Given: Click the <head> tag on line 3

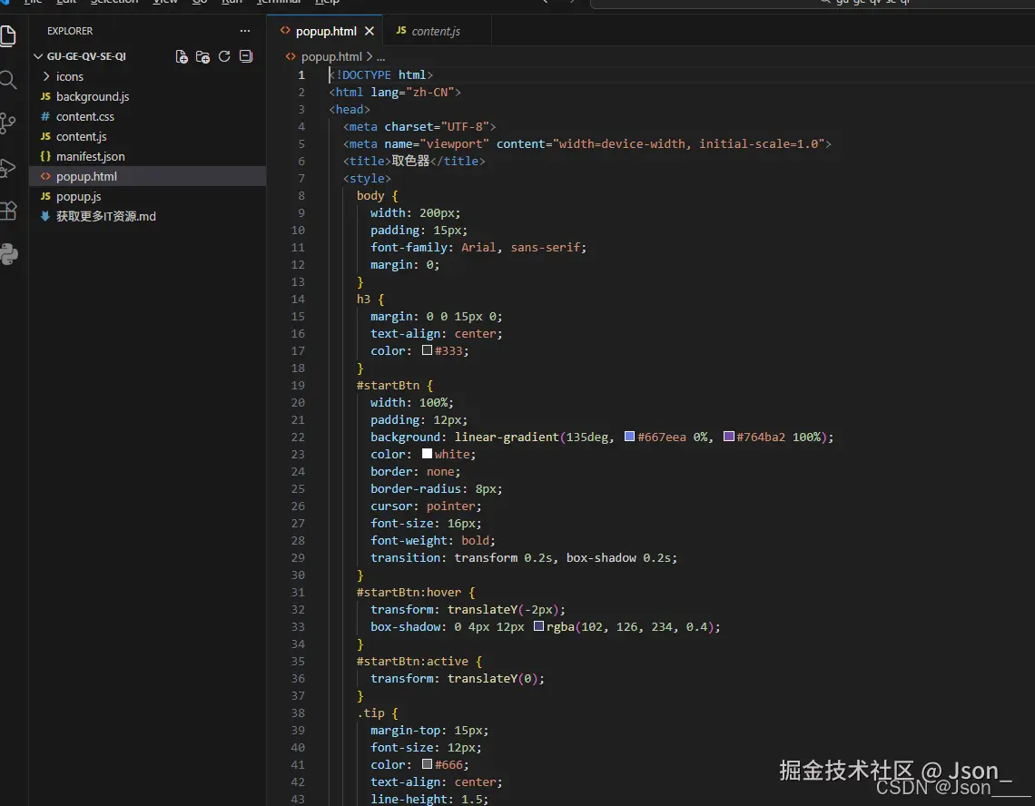Looking at the screenshot, I should 350,110.
